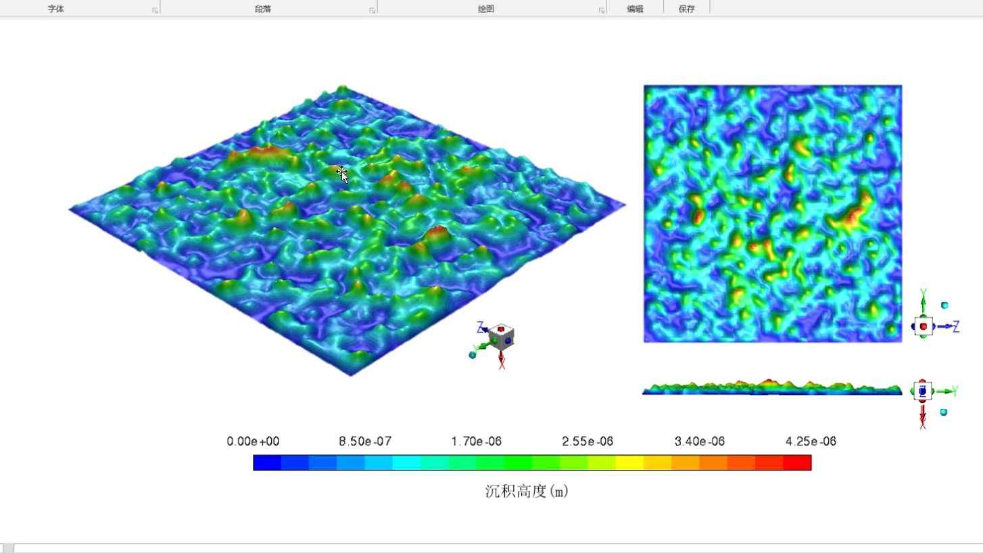Click the 2.55e-06 legend value
This screenshot has height=553, width=983.
click(x=588, y=441)
